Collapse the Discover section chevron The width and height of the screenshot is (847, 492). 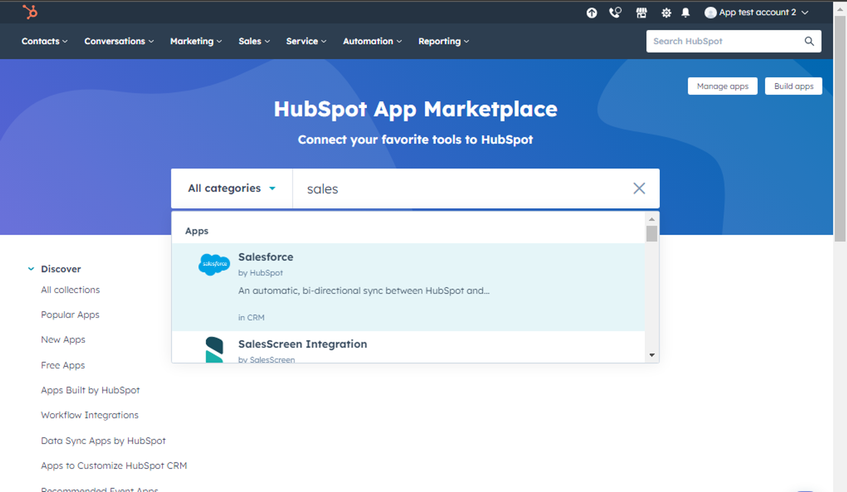[31, 269]
